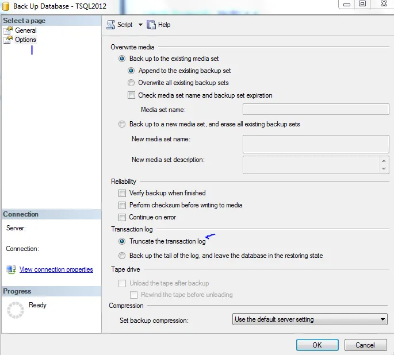The image size is (394, 355).
Task: Choose Append to the existing backup set
Action: click(x=131, y=71)
